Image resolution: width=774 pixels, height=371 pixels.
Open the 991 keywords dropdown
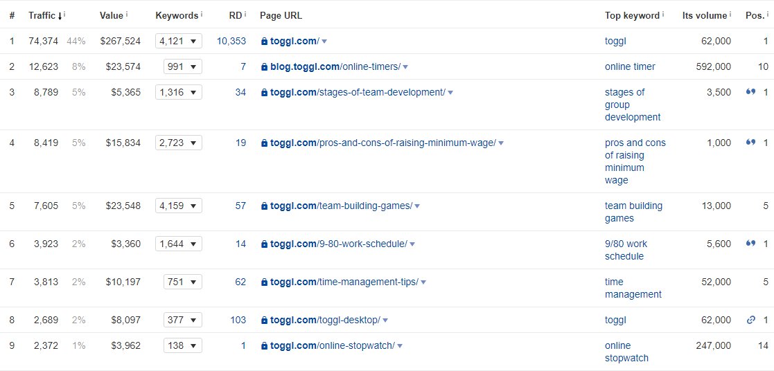[x=183, y=66]
